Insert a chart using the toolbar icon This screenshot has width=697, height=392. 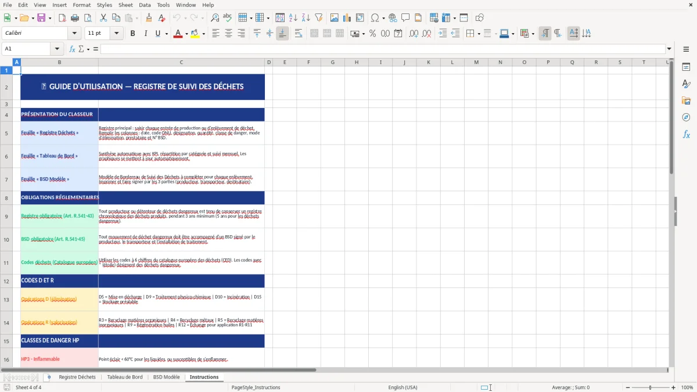click(x=347, y=17)
